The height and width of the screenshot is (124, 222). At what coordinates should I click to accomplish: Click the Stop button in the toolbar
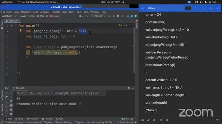click(122, 16)
